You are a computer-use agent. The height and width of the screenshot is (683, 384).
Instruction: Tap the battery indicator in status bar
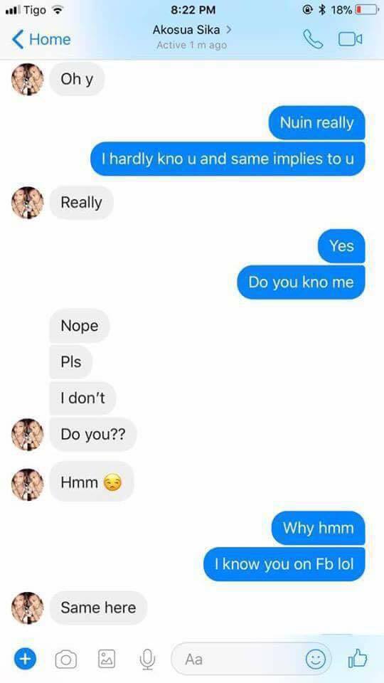tap(367, 10)
